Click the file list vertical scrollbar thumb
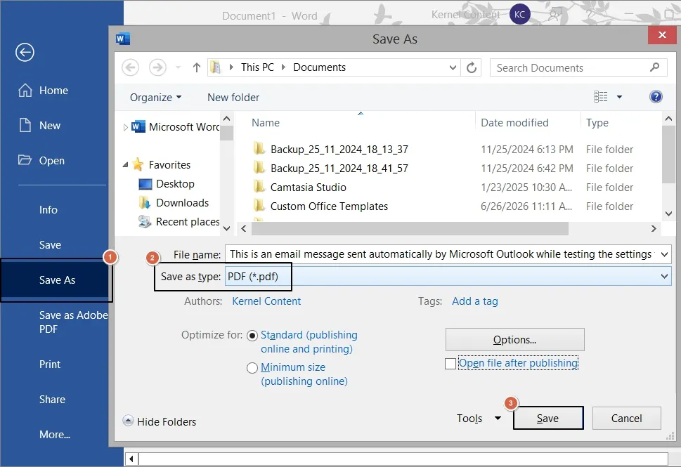The height and width of the screenshot is (467, 681). 668,154
